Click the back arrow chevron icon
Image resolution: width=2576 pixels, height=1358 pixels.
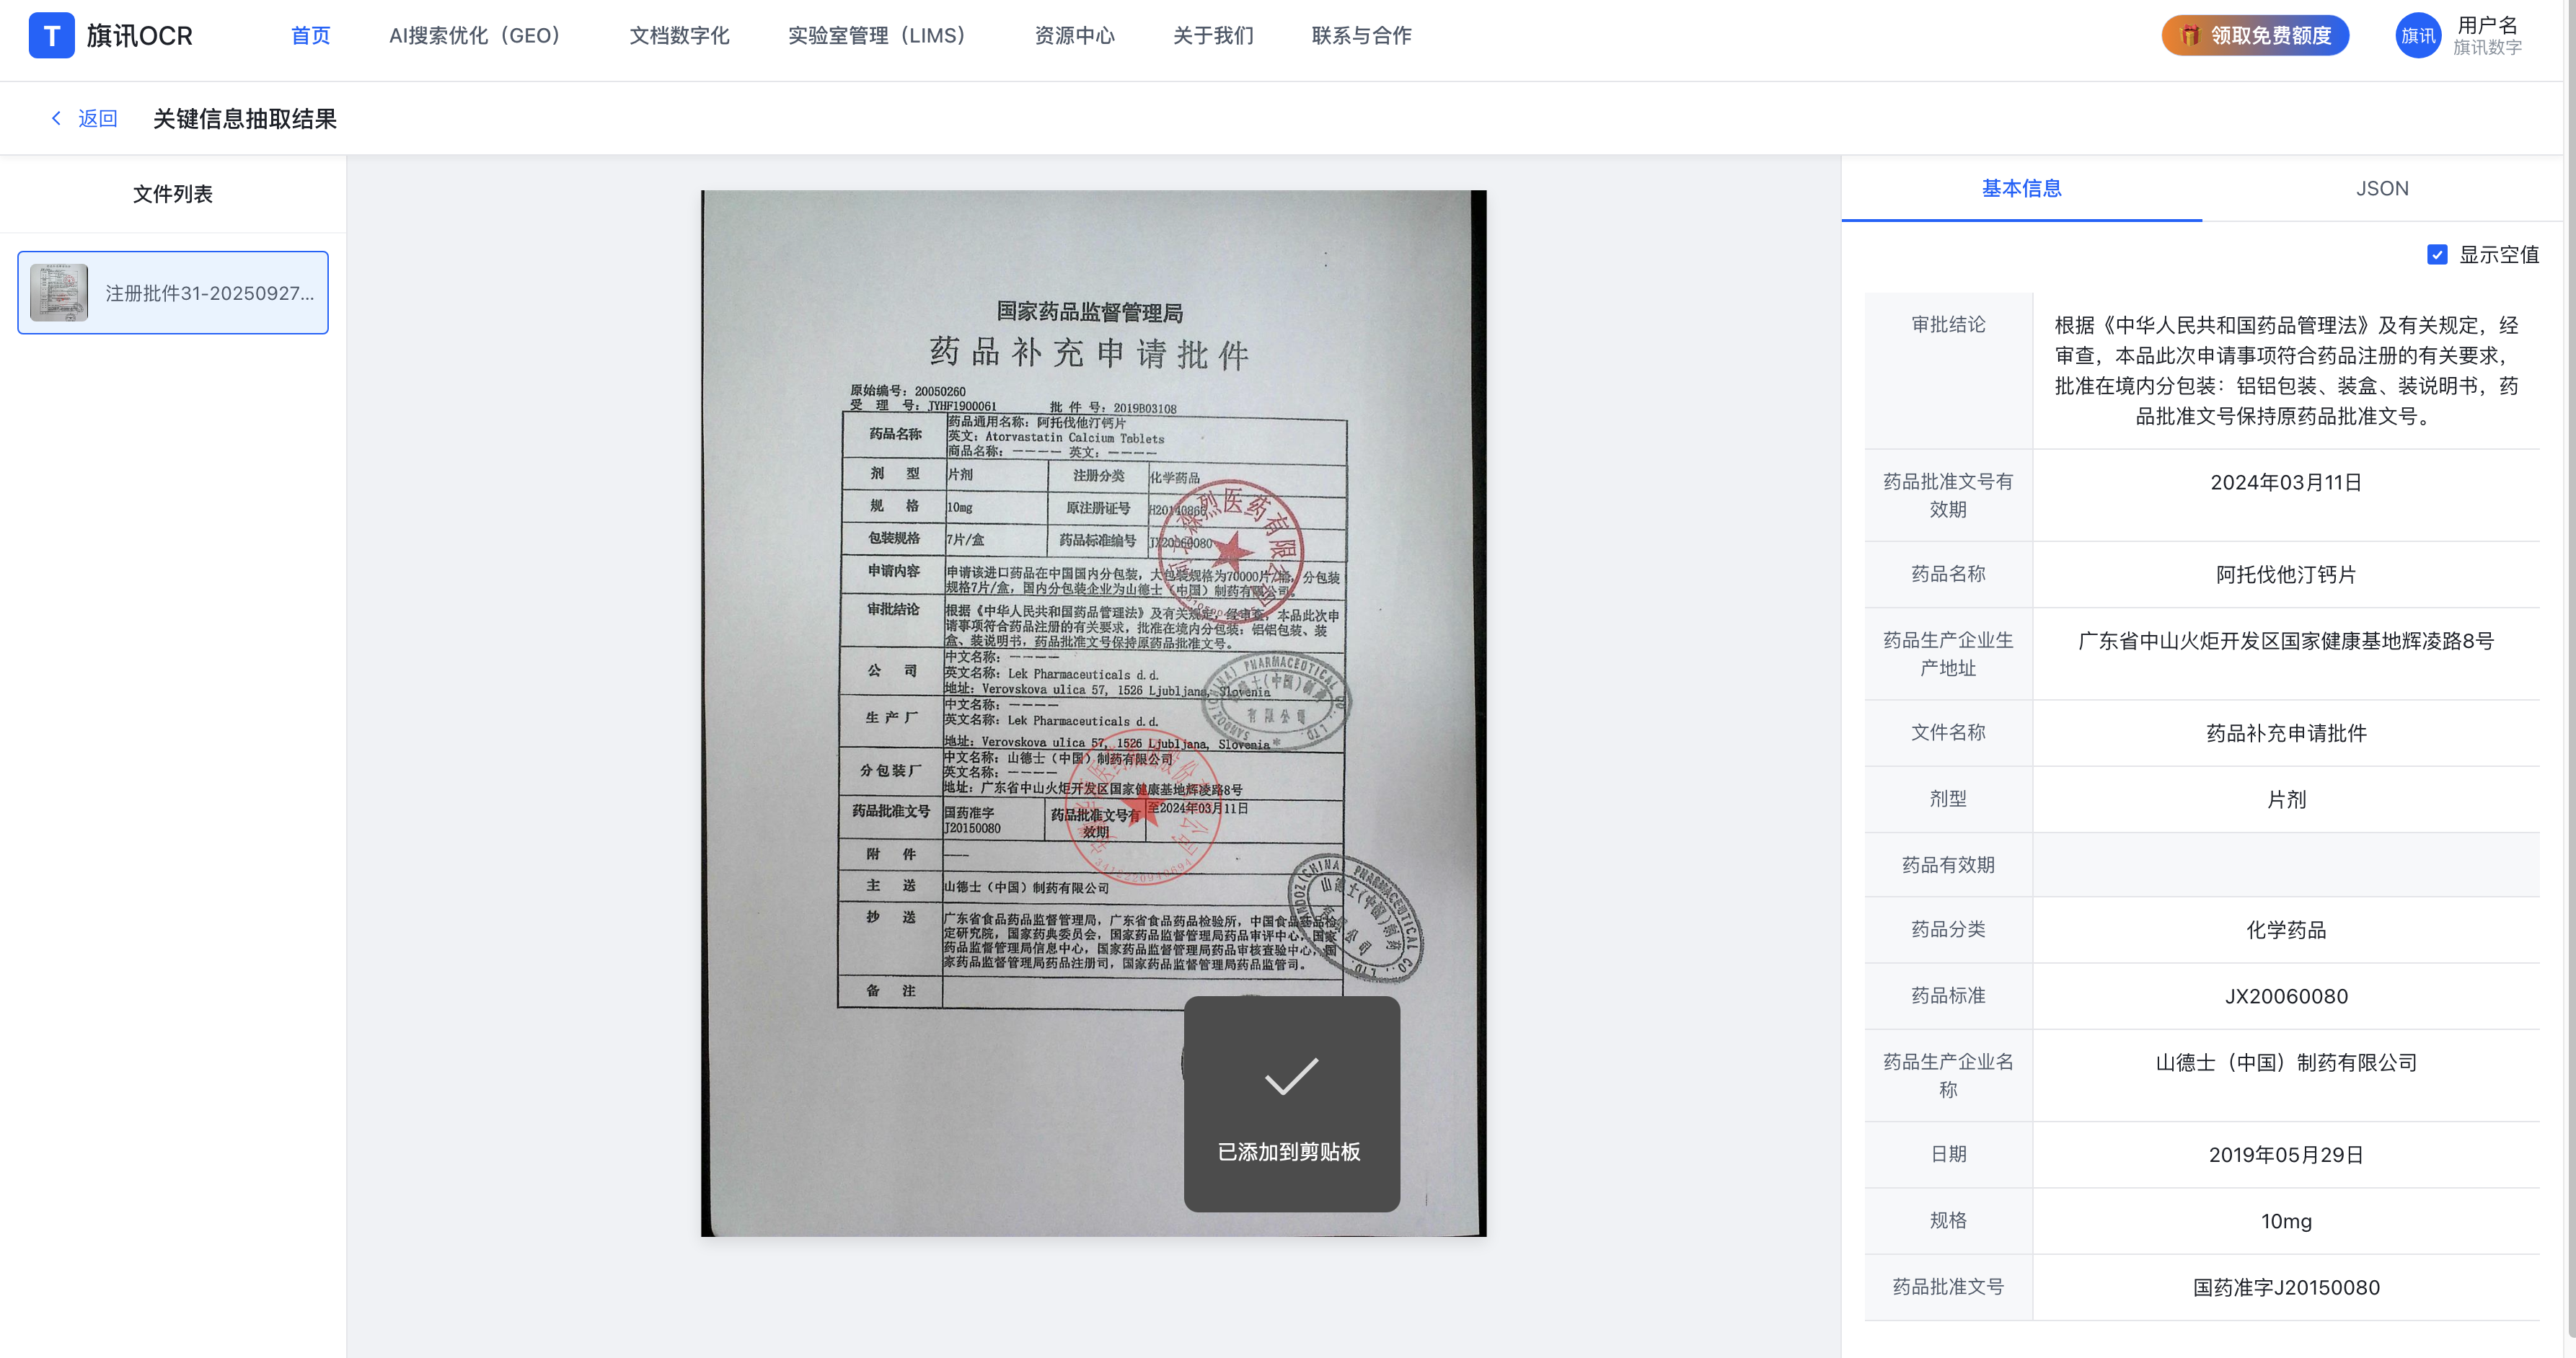click(57, 118)
